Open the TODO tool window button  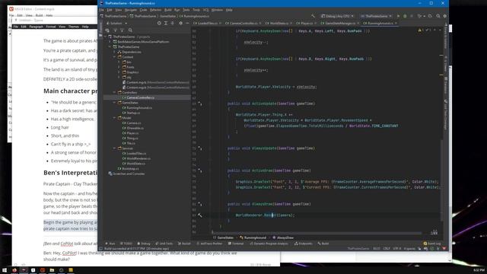tap(126, 244)
